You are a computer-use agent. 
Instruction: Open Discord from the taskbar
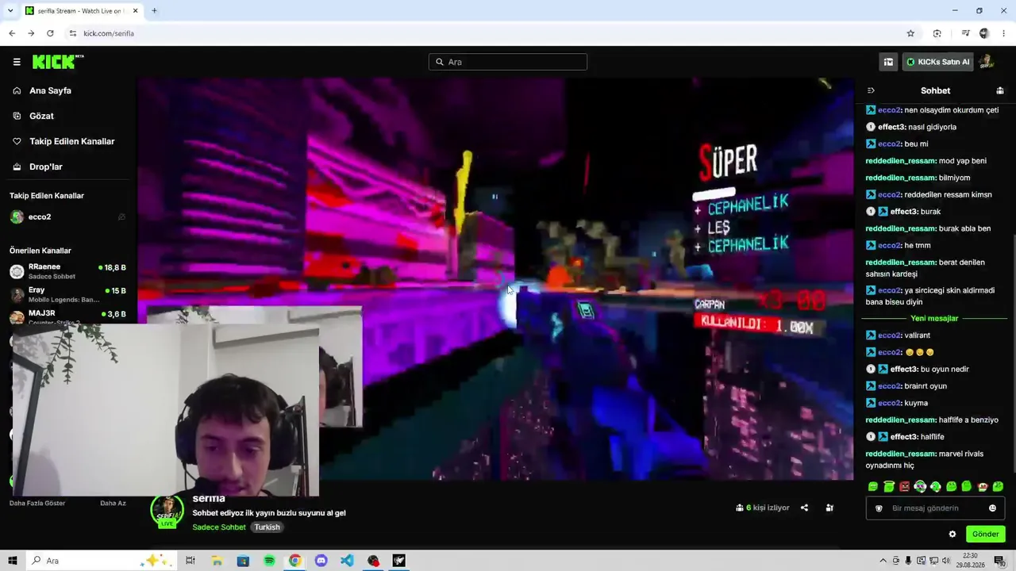click(x=321, y=561)
